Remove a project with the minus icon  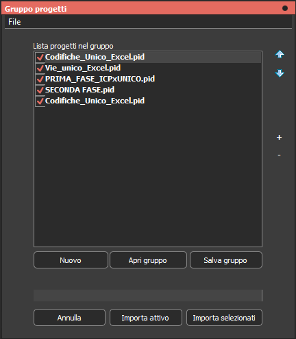[x=279, y=155]
